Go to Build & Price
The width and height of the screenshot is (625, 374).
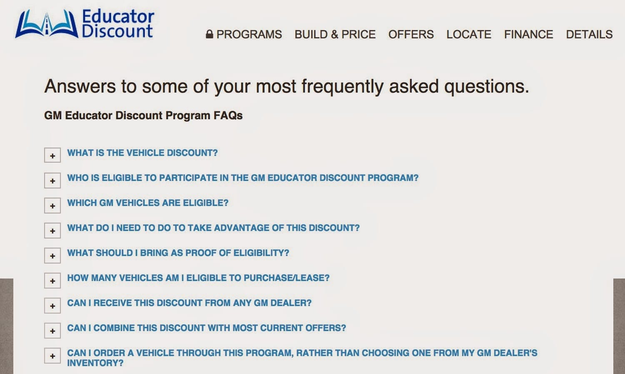click(335, 34)
